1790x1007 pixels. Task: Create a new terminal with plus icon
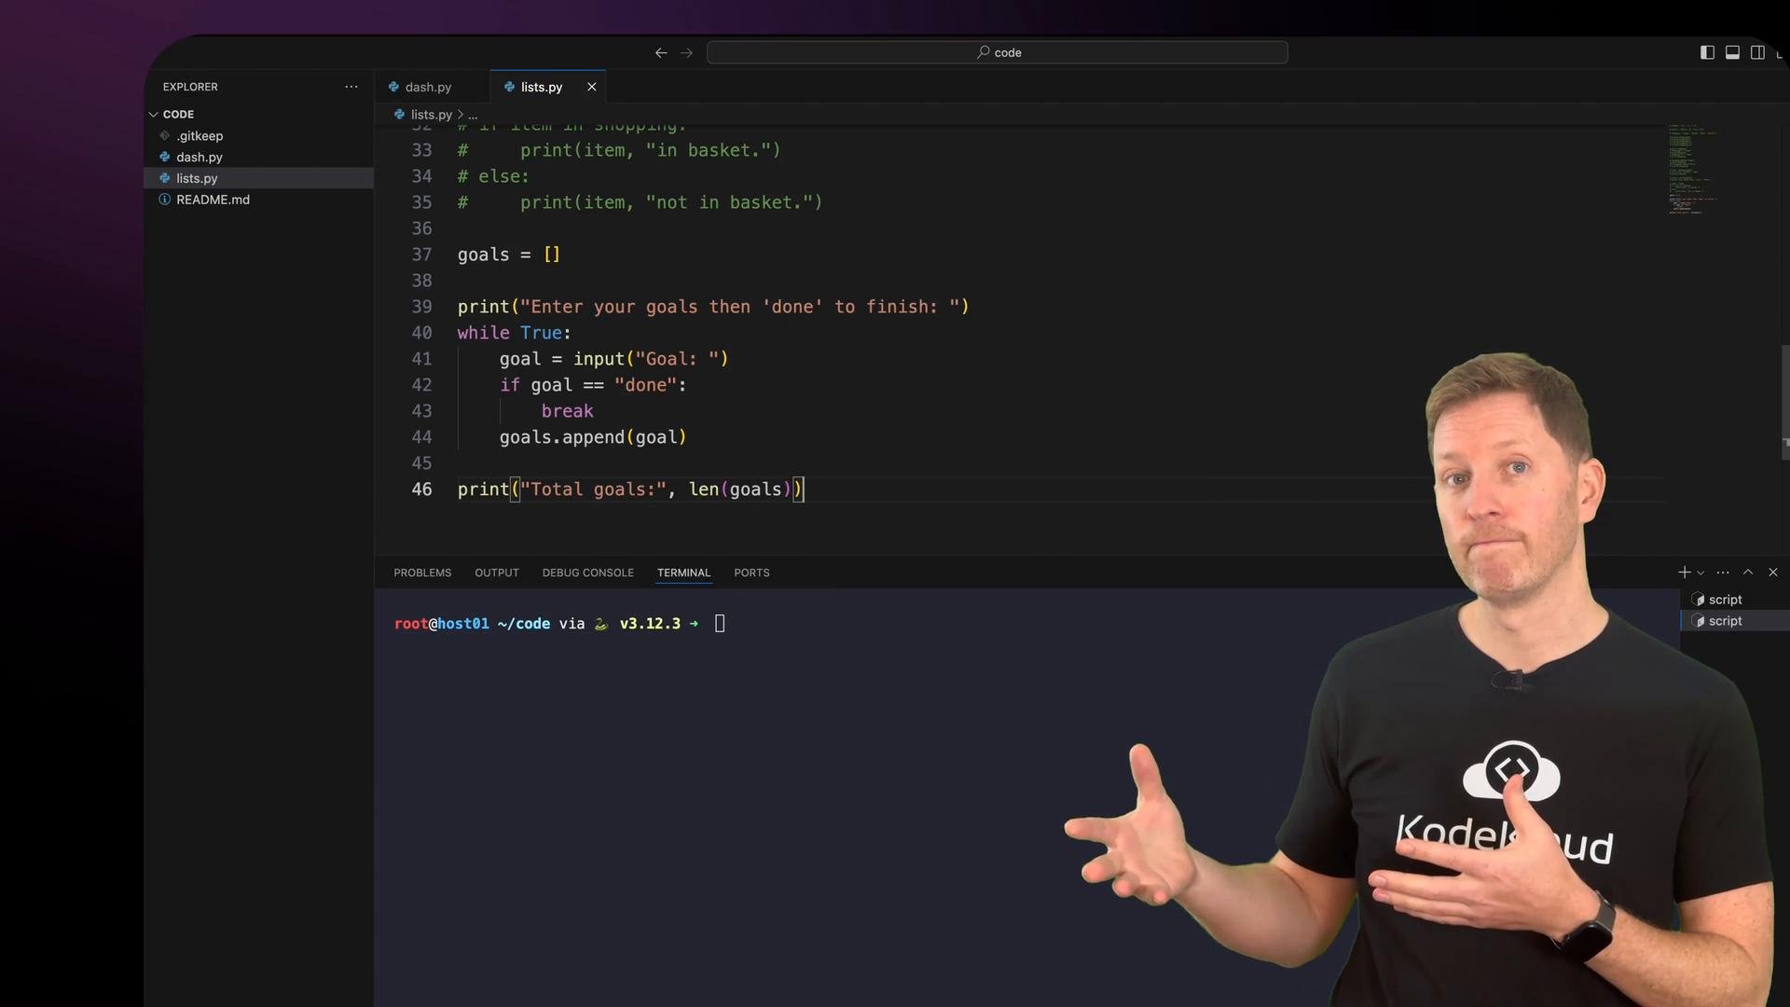[1684, 572]
